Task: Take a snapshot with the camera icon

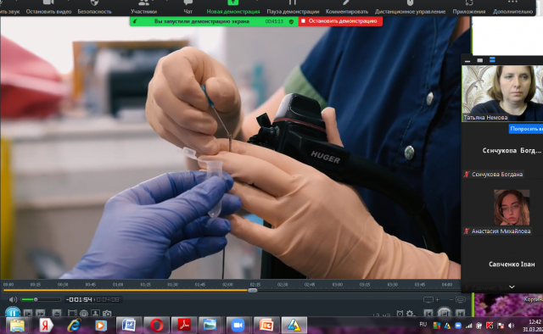Action: (x=107, y=314)
